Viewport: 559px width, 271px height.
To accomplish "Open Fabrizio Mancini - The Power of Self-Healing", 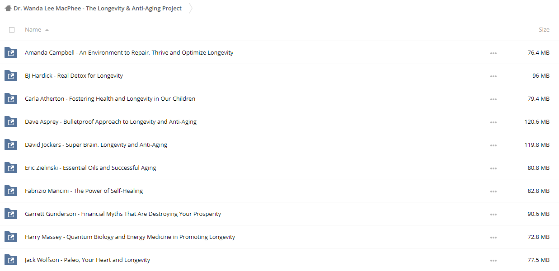I will pyautogui.click(x=84, y=191).
